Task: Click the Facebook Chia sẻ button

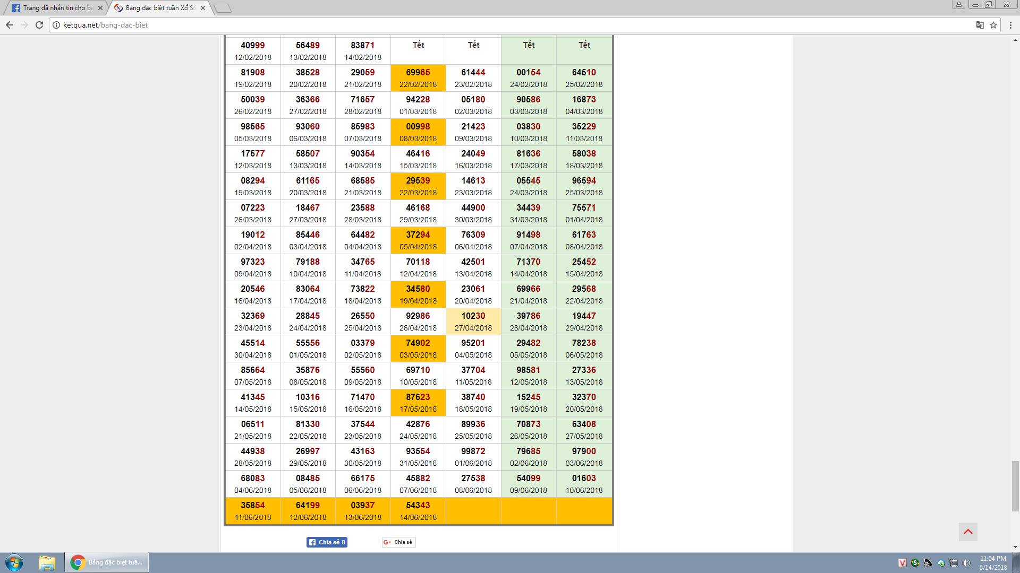Action: coord(327,542)
